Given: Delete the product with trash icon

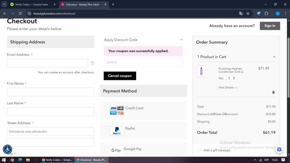Looking at the screenshot, I should coord(274,92).
